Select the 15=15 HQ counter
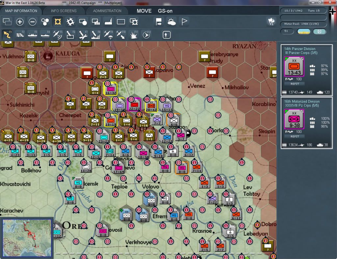Screen dimensions: 337x259 pos(167,106)
